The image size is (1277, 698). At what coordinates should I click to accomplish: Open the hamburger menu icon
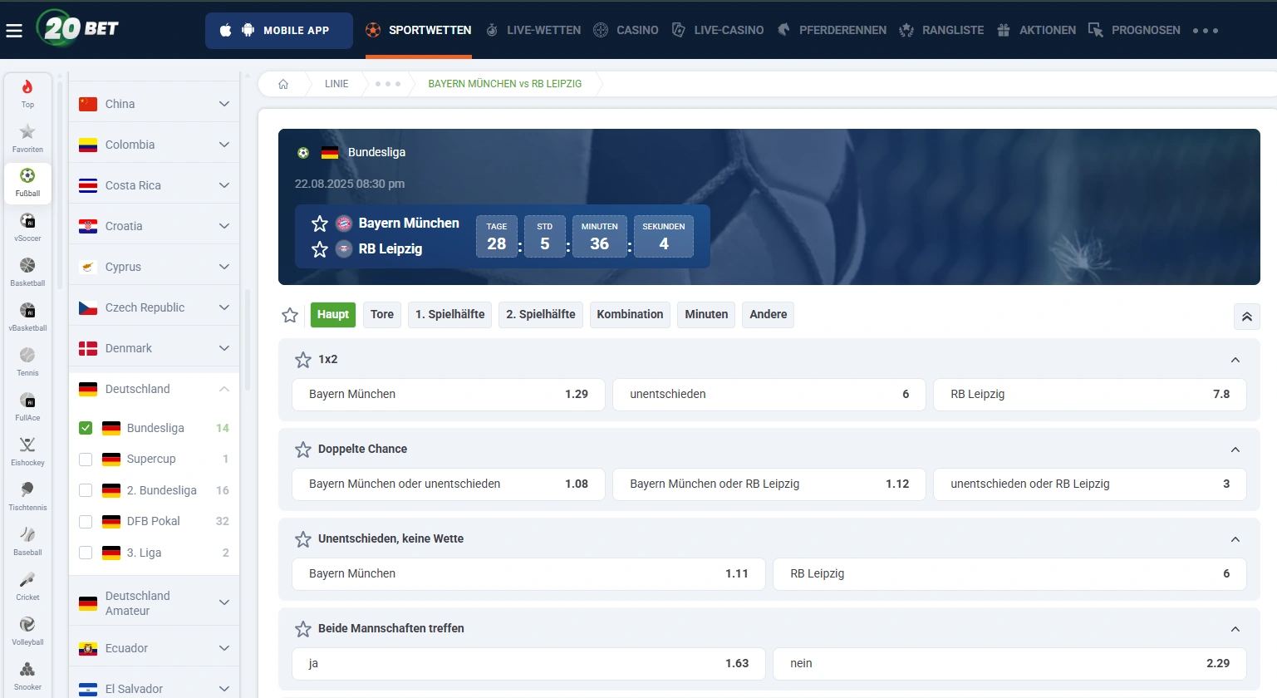click(14, 31)
